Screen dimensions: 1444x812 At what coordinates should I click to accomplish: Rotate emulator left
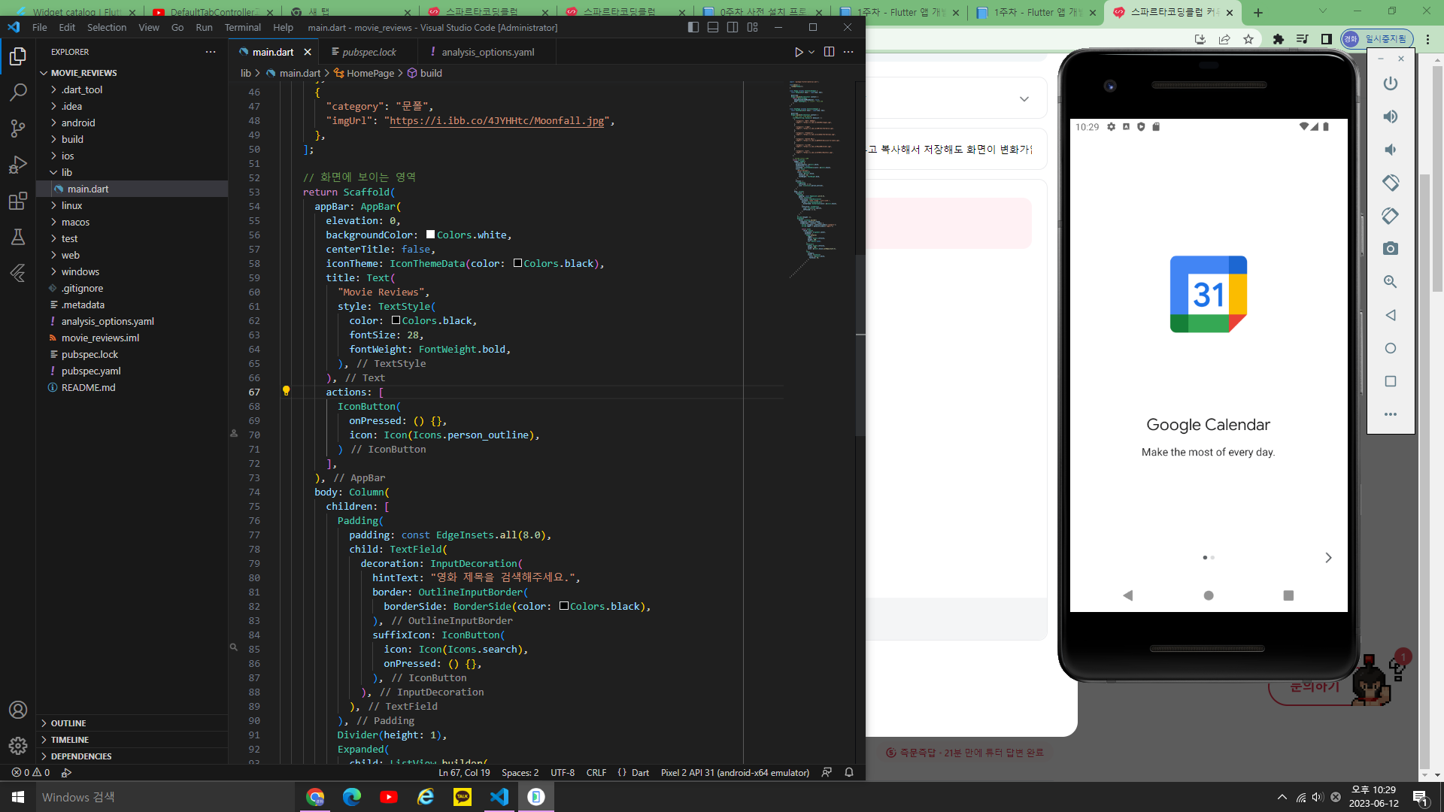click(1391, 183)
